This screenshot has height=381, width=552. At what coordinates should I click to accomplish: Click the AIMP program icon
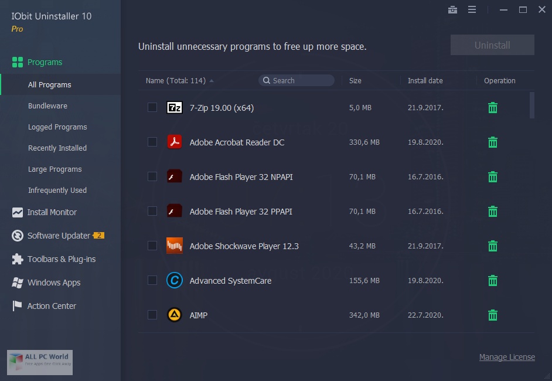click(x=174, y=315)
